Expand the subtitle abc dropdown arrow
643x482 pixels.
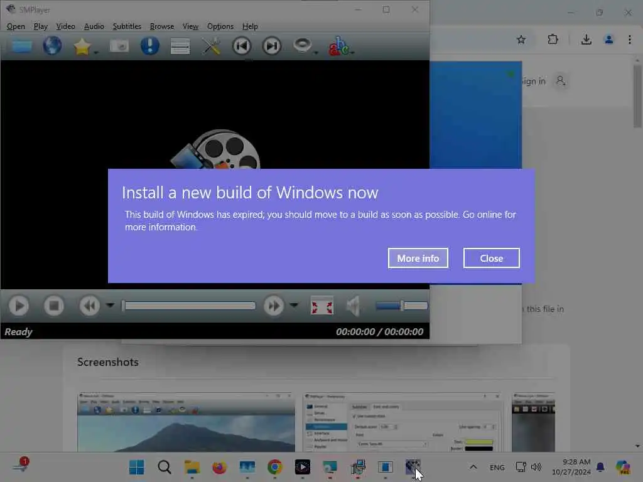point(352,53)
